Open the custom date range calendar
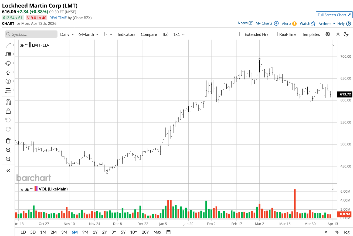The width and height of the screenshot is (353, 236). pos(169,232)
